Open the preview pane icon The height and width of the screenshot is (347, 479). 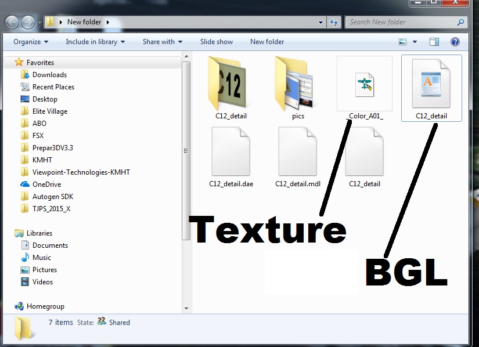(x=434, y=41)
